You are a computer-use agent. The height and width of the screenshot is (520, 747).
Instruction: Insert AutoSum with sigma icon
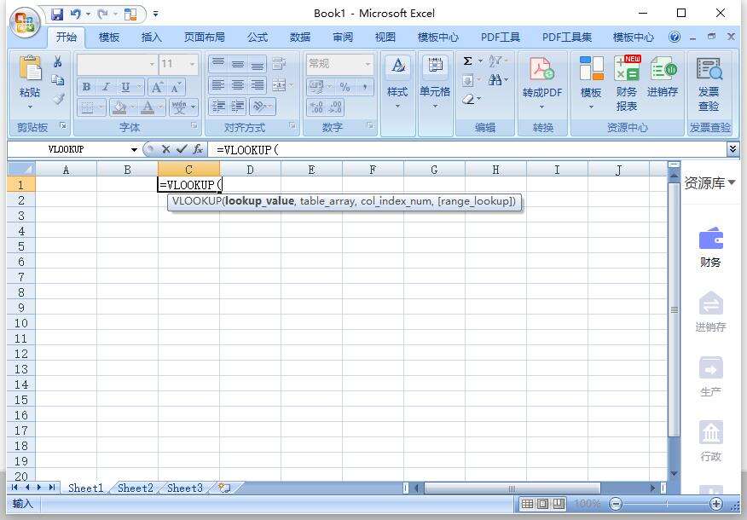coord(468,61)
